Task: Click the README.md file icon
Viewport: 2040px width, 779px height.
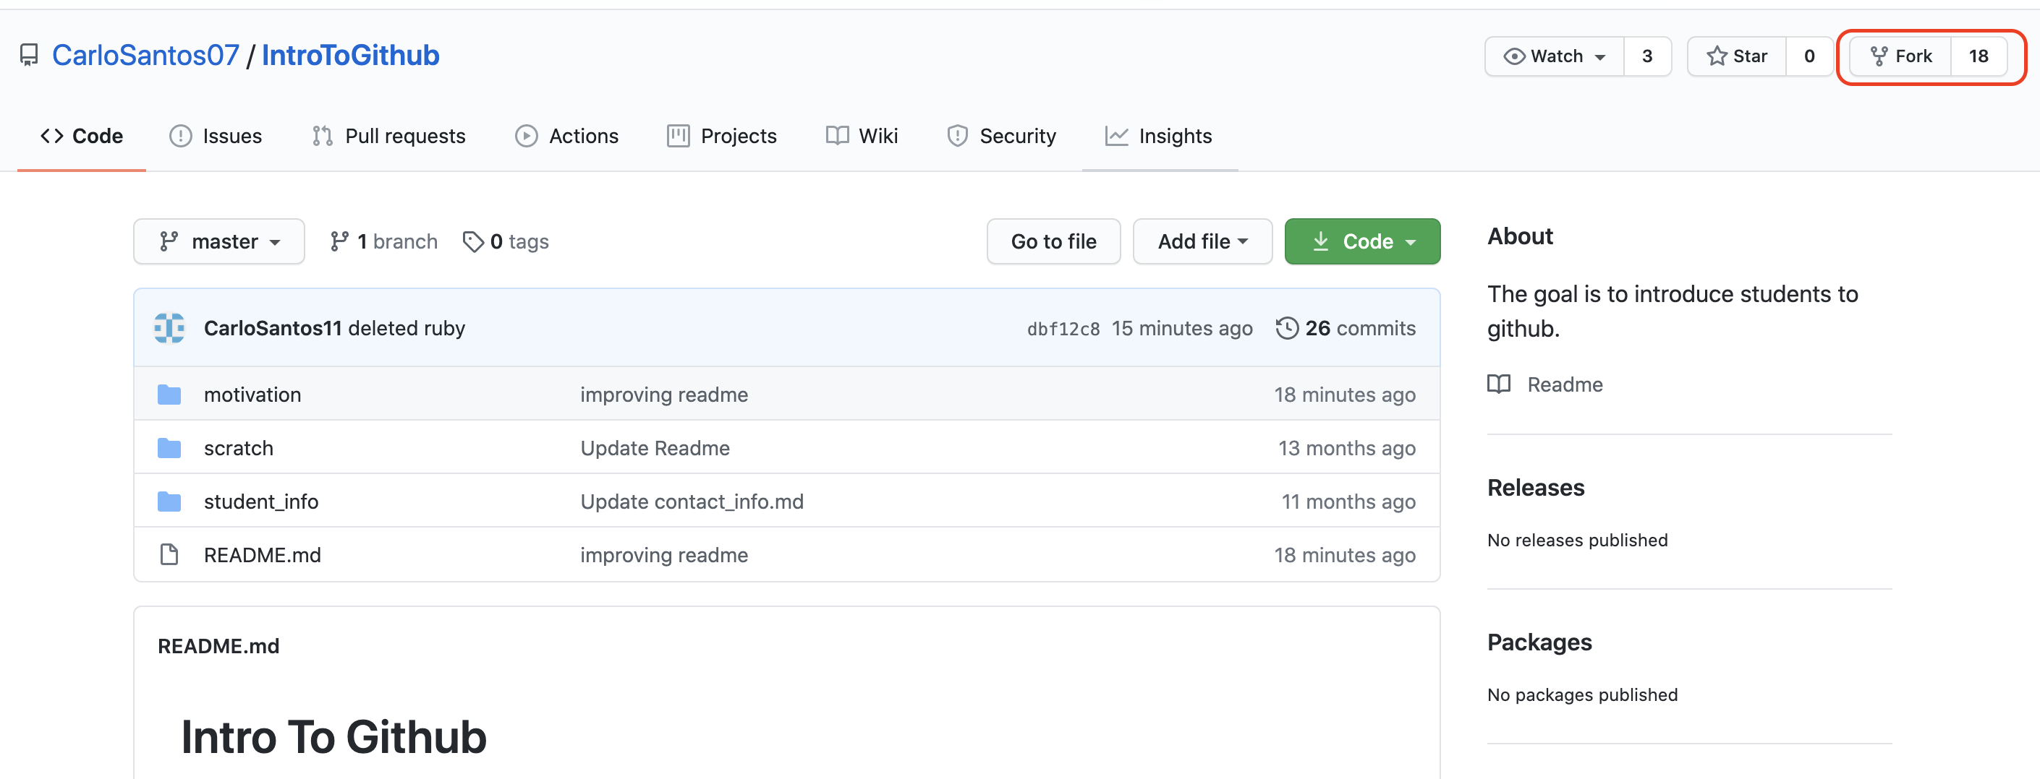Action: (x=169, y=555)
